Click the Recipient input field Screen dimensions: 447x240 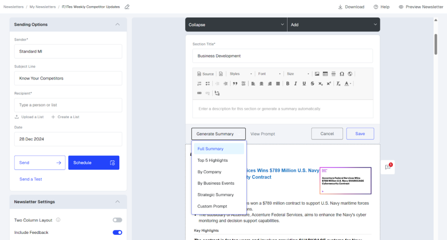coord(68,105)
